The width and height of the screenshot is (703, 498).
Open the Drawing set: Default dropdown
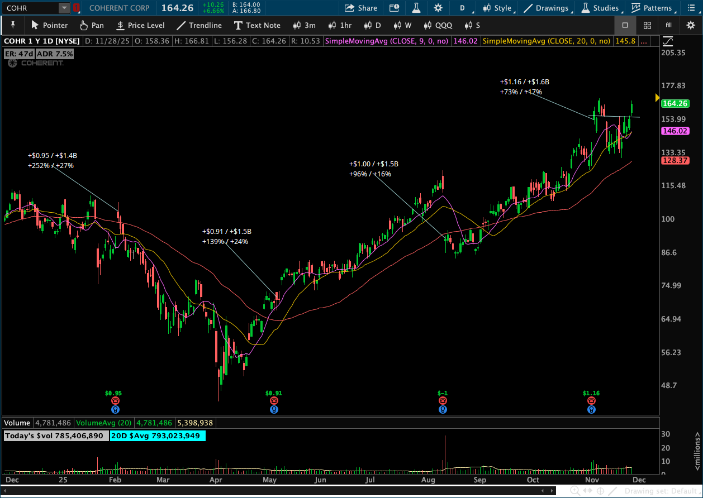click(661, 491)
